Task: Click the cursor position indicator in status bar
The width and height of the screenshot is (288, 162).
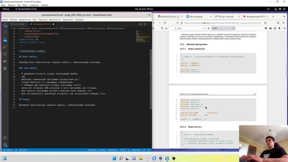Action: 97,150
